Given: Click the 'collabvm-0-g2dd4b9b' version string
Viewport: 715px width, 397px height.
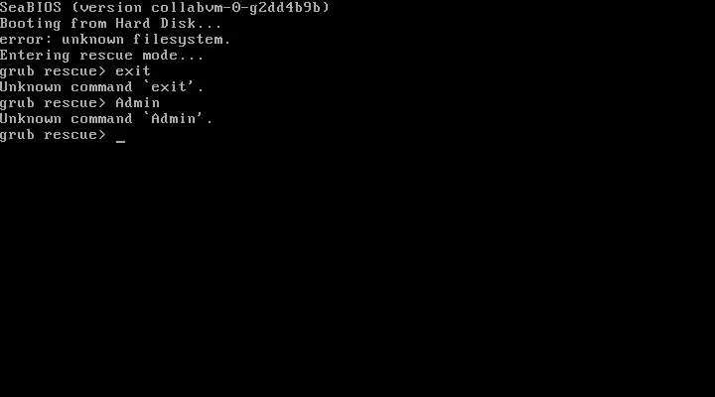Looking at the screenshot, I should (235, 7).
